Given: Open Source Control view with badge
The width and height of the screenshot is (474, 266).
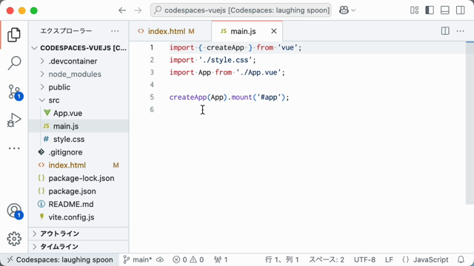Looking at the screenshot, I should pos(14,92).
